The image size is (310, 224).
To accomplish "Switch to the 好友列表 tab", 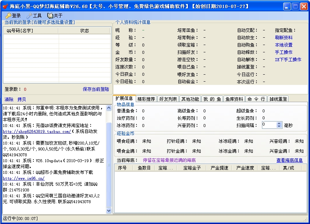I will coord(168,99).
